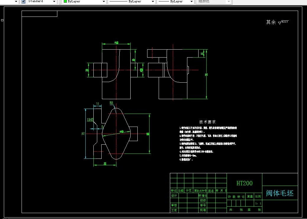307x219 pixels.
Task: Select the 技术要求 heading text
Action: (207, 122)
